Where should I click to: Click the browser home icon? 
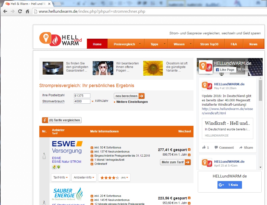click(x=27, y=11)
